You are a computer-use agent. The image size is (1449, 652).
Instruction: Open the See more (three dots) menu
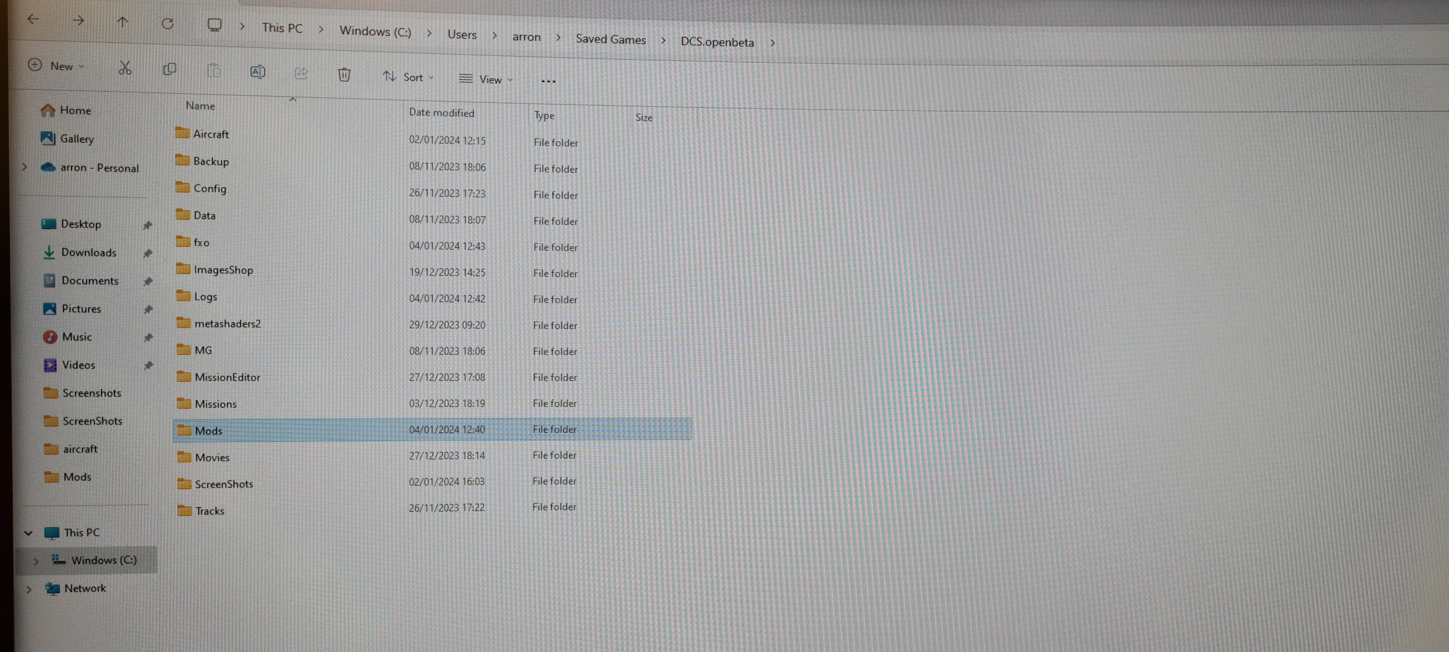pos(548,81)
